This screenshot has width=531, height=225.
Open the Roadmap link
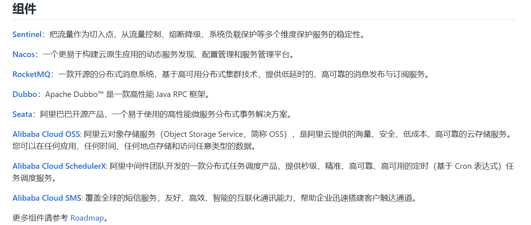(87, 218)
